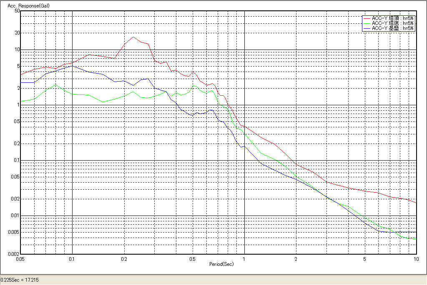Click the right end of the green curve
Screen dimensions: 427x285
[416, 239]
